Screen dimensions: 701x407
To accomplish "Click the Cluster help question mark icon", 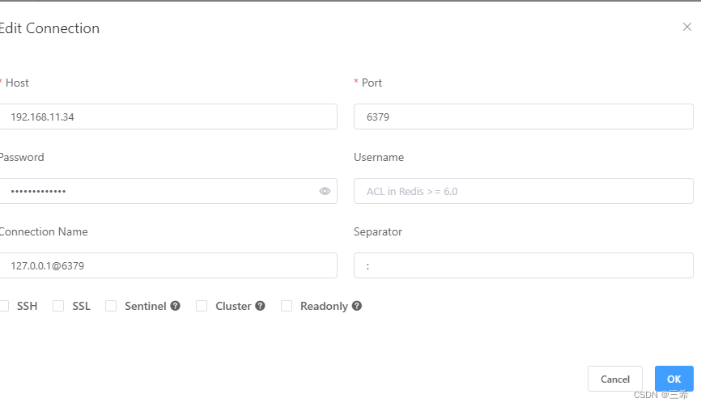I will tap(260, 306).
